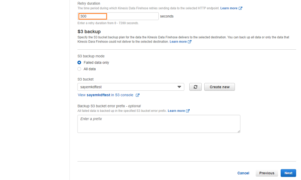Click the Cancel button
Image resolution: width=301 pixels, height=180 pixels.
click(243, 173)
